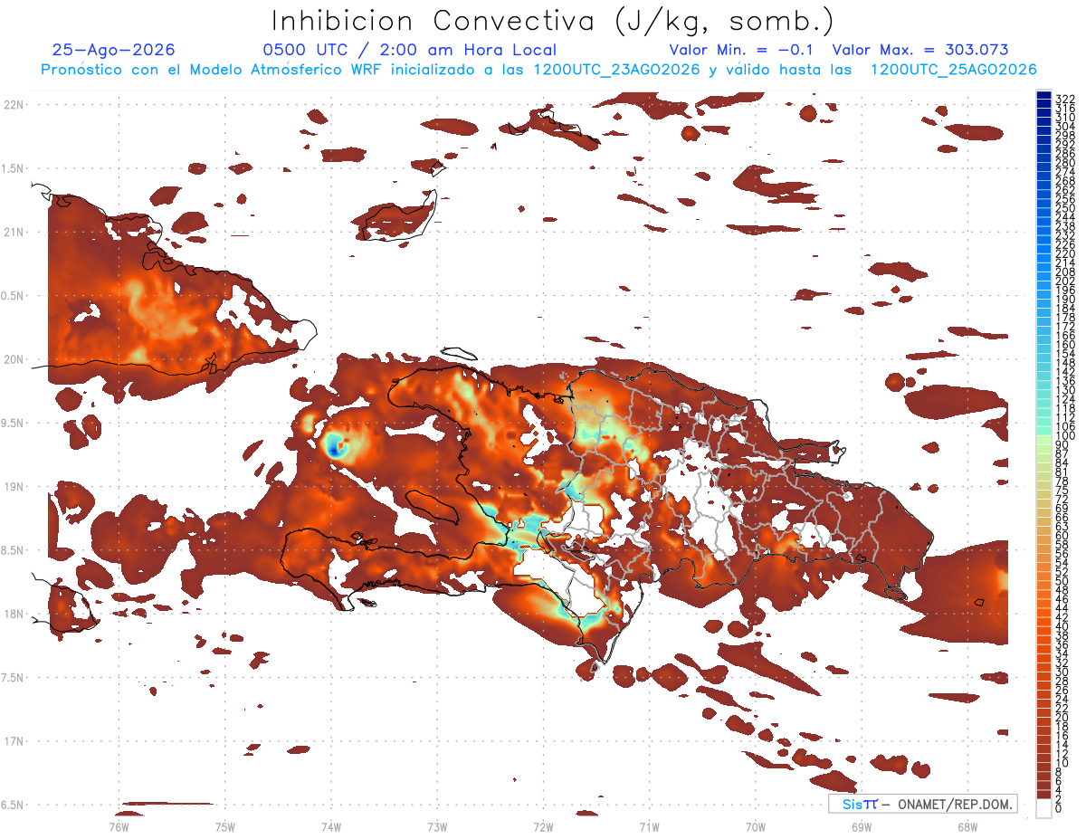This screenshot has width=1086, height=839.
Task: Click the 76W longitude label
Action: click(x=119, y=826)
